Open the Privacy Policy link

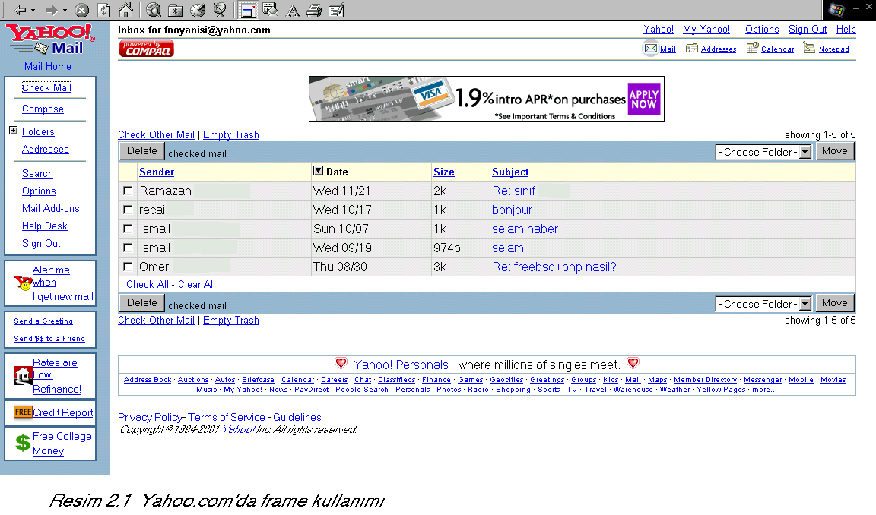pos(151,417)
